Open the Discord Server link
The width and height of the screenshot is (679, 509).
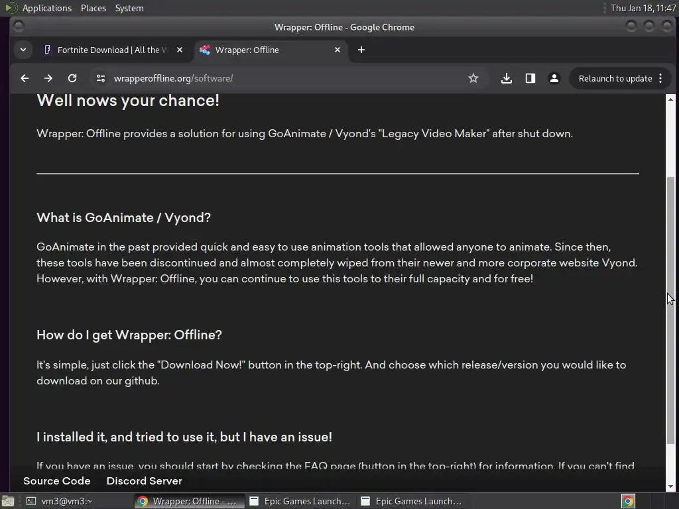pyautogui.click(x=144, y=481)
